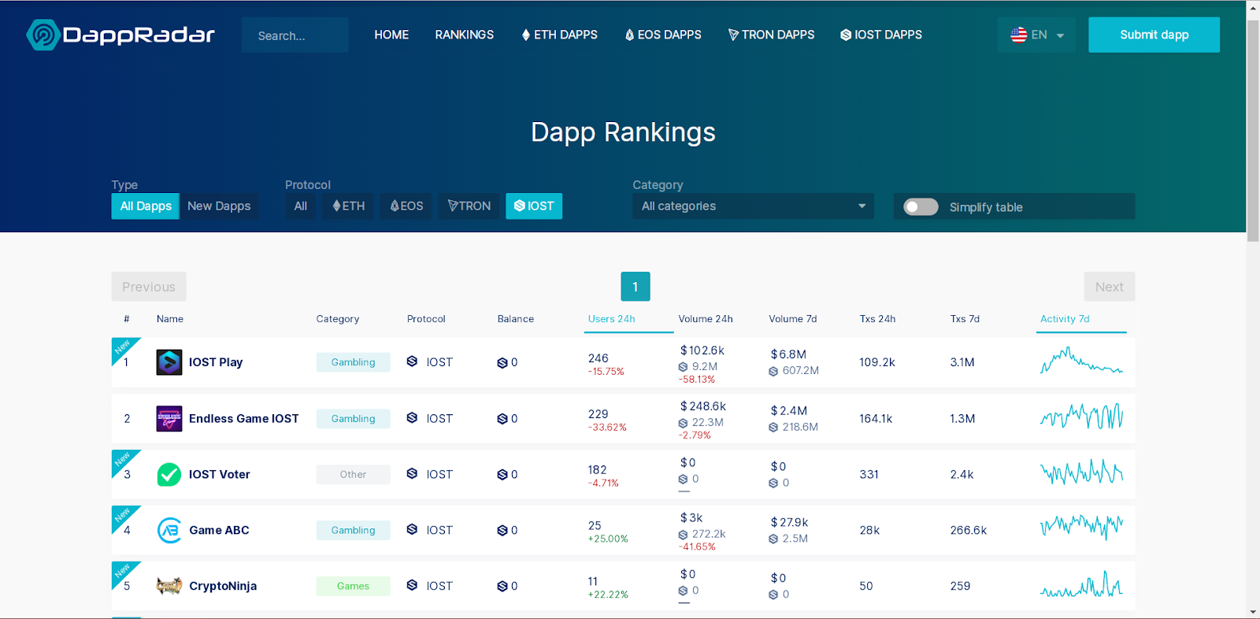Click balance IOST icon in Game ABC row

coord(502,531)
